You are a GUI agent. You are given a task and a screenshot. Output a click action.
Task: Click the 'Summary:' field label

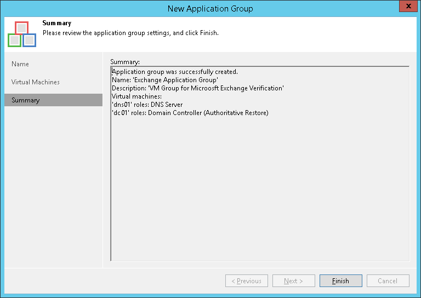[x=125, y=62]
